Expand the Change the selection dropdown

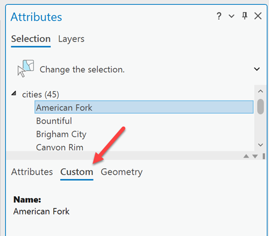pyautogui.click(x=257, y=69)
